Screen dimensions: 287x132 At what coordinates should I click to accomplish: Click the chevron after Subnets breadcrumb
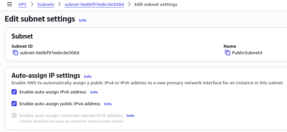click(59, 4)
